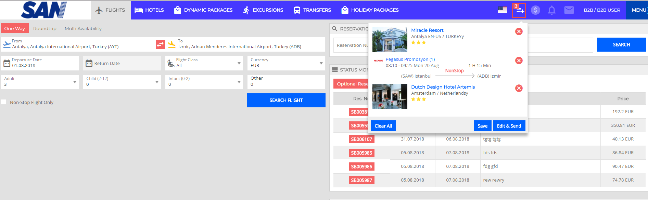
Task: Select the Multi Availability option
Action: [x=83, y=28]
